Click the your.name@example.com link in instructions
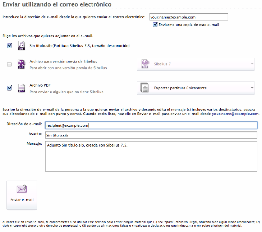The image size is (262, 232). (x=235, y=113)
